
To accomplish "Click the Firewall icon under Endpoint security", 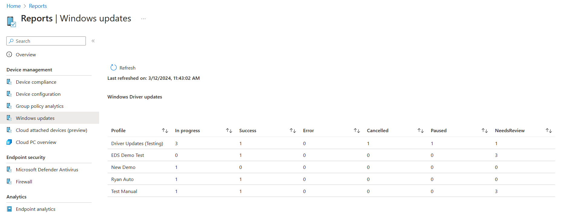I will tap(9, 181).
